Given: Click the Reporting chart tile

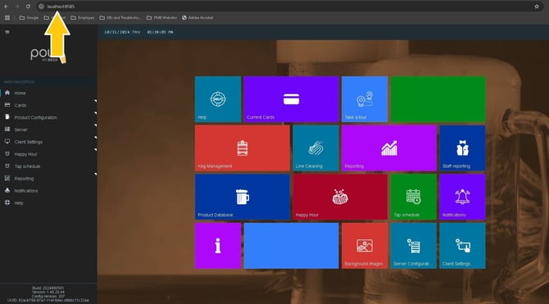Looking at the screenshot, I should click(389, 148).
